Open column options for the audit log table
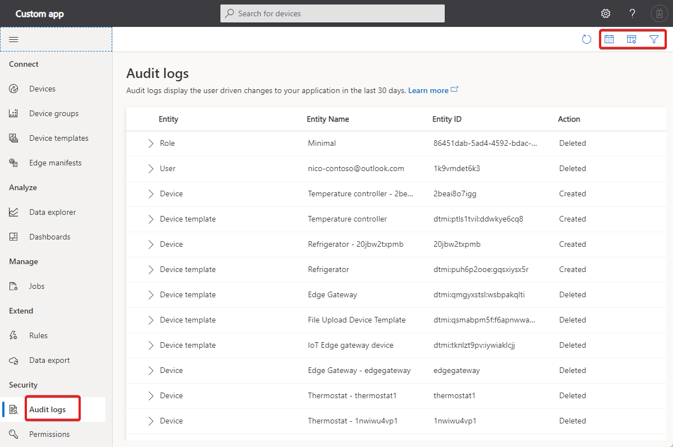Image resolution: width=673 pixels, height=447 pixels. 631,39
